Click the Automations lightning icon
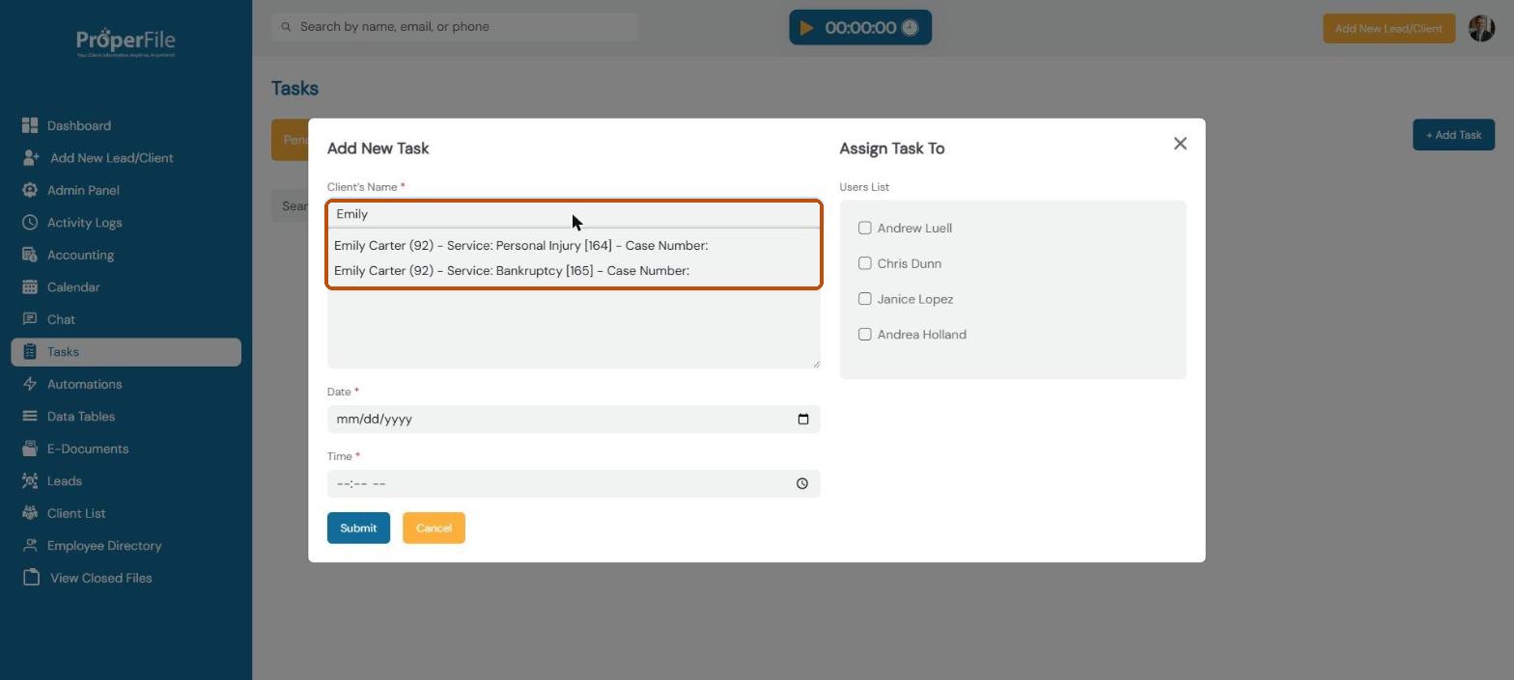The height and width of the screenshot is (680, 1514). [30, 384]
